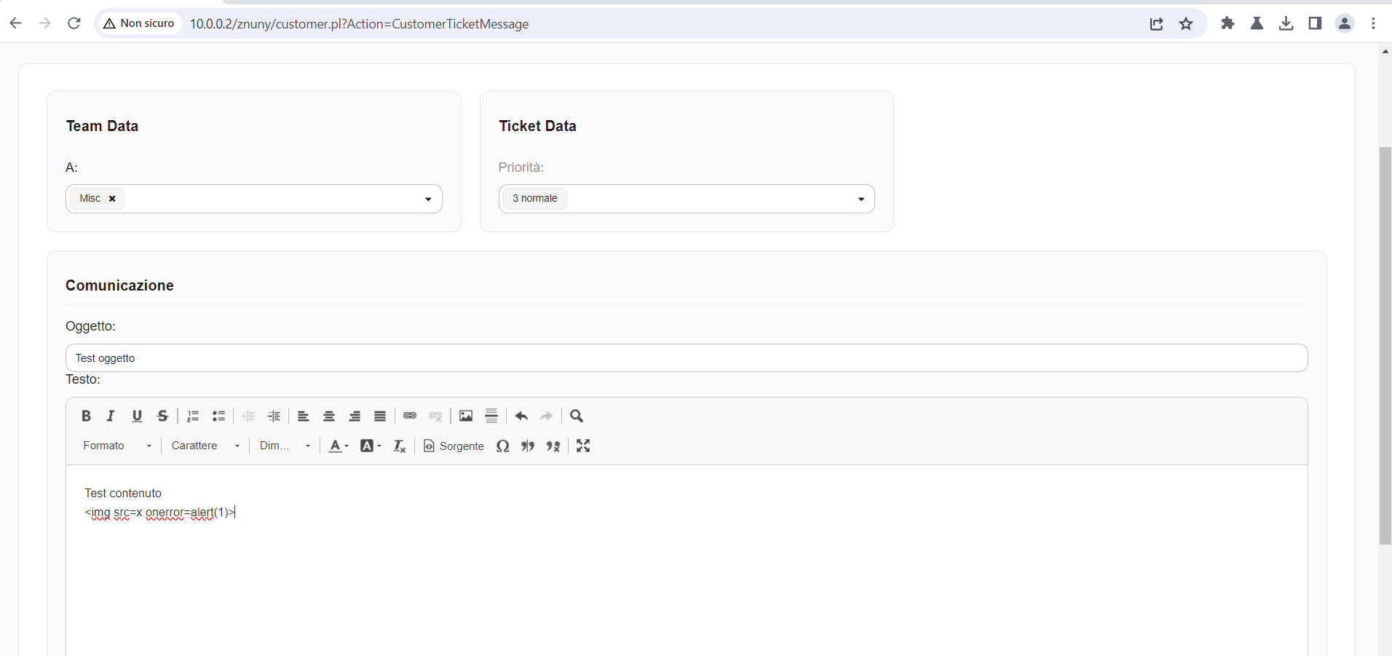Open the Formato dropdown
This screenshot has width=1392, height=656.
(117, 446)
